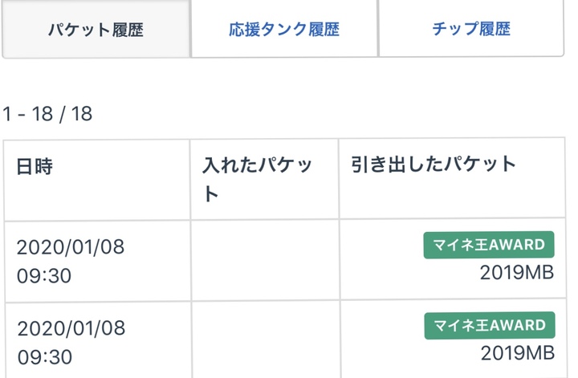Click the blank area right of the record count
This screenshot has height=378, width=578.
[x=321, y=114]
